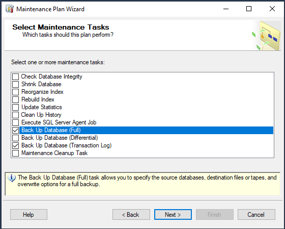This screenshot has width=285, height=229.
Task: Select the Clean Up History checkbox
Action: 15,115
